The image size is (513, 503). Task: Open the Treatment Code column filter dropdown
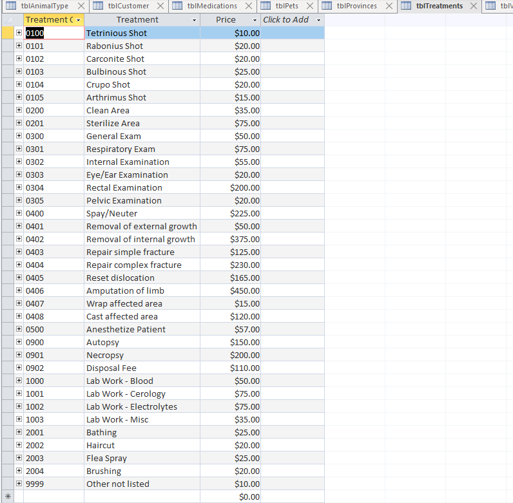79,20
